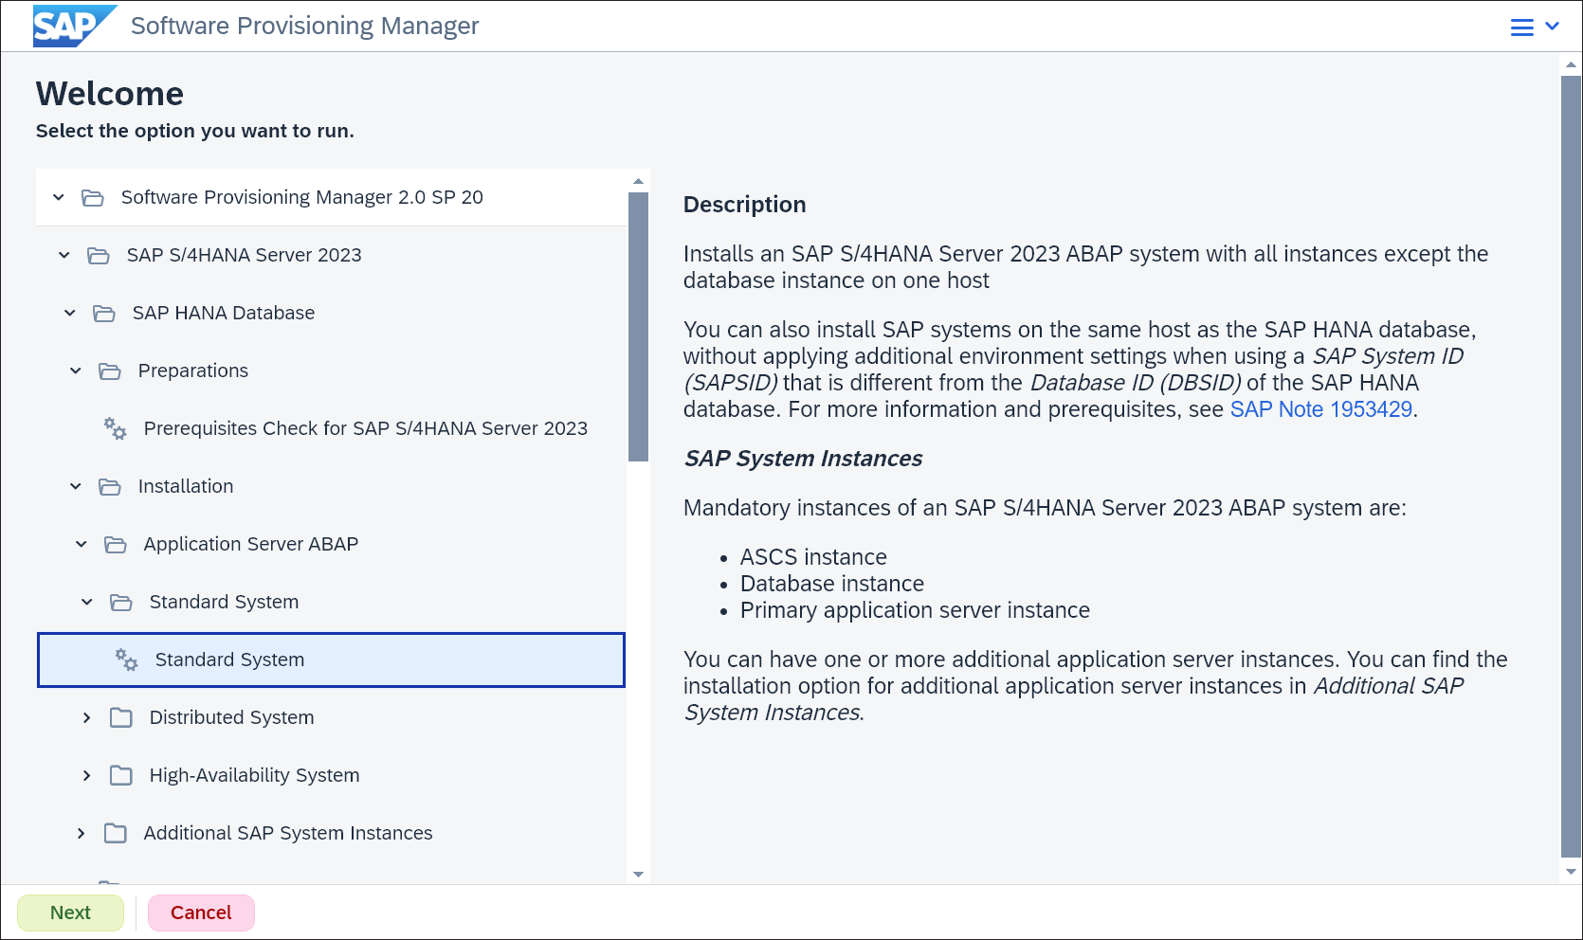Click the Database instance bullet text

tap(831, 584)
